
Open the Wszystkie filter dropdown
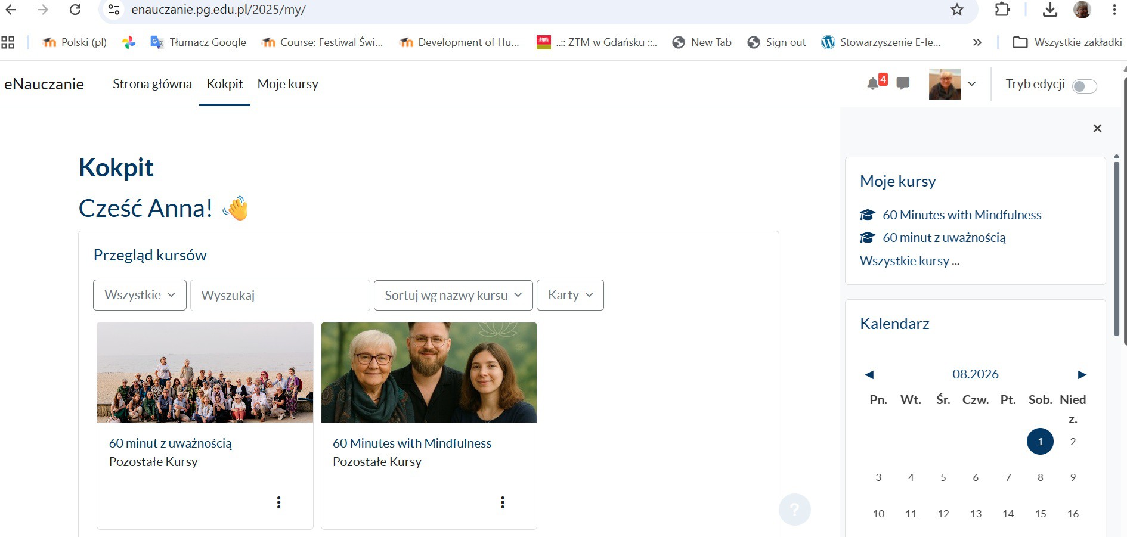[140, 295]
